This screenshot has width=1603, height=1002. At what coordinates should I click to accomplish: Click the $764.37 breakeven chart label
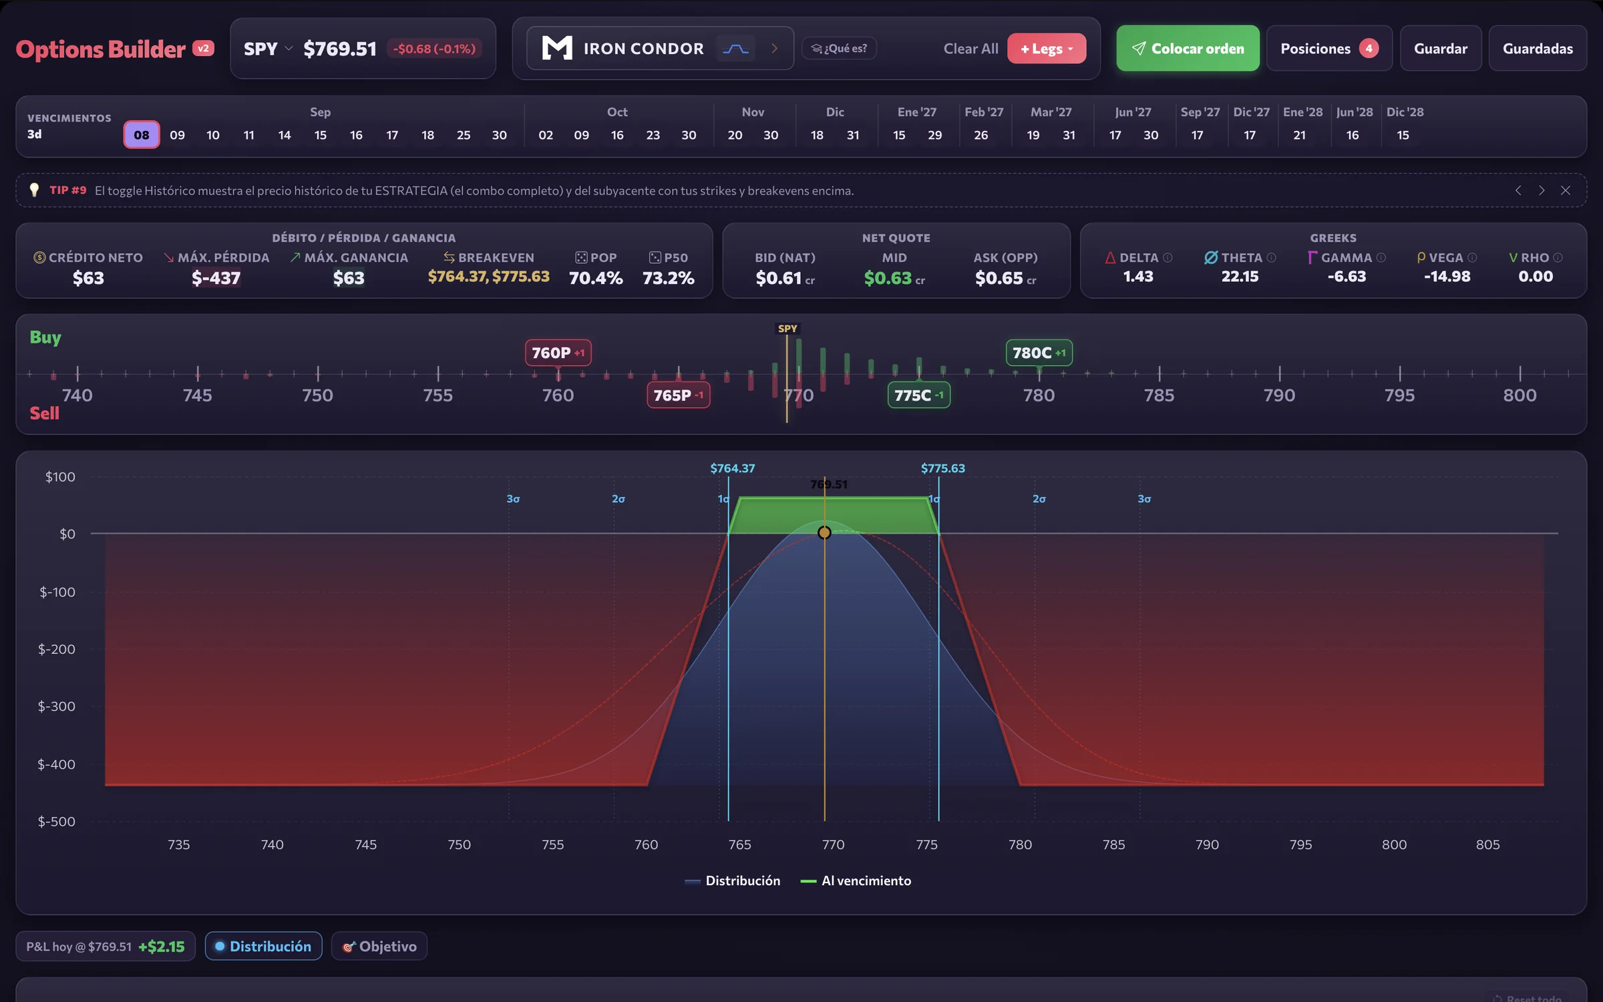732,468
